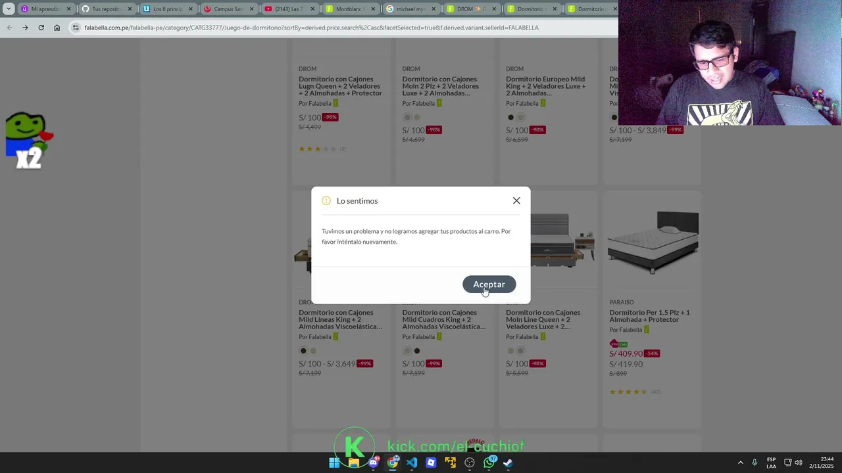
Task: Open Roblox from the taskbar
Action: pos(431,462)
